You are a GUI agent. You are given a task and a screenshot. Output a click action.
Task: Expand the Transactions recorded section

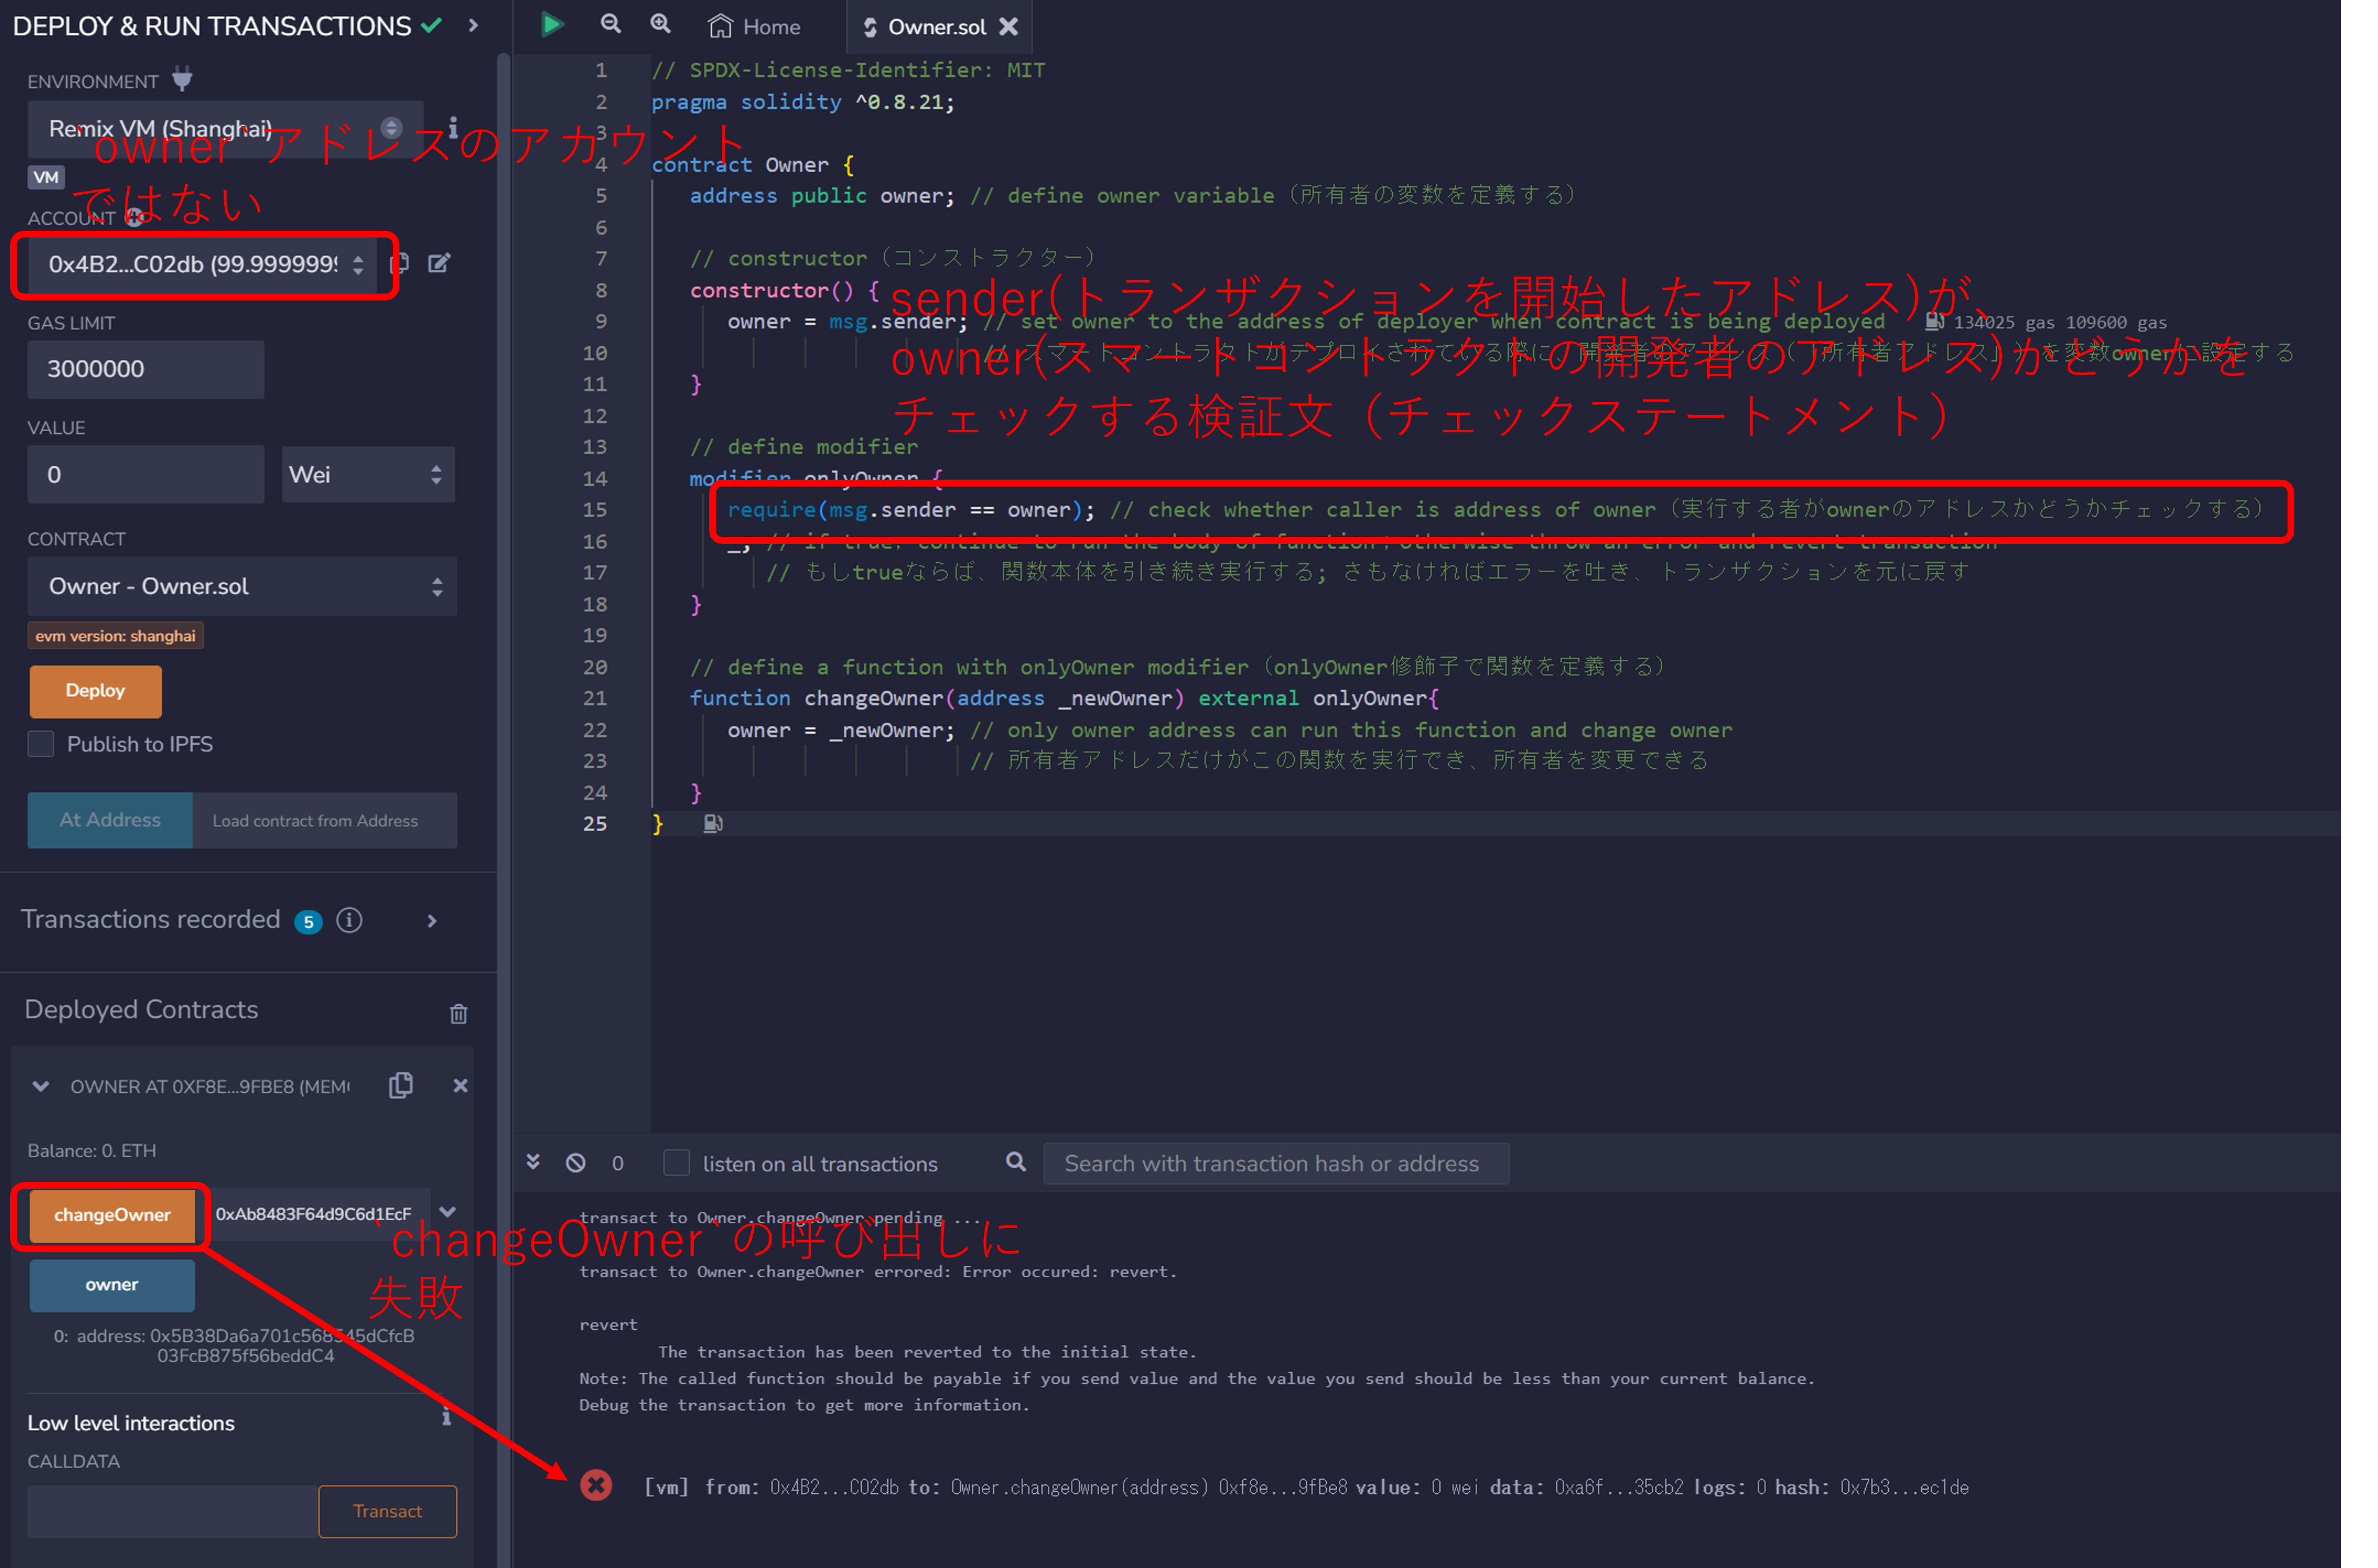tap(432, 921)
